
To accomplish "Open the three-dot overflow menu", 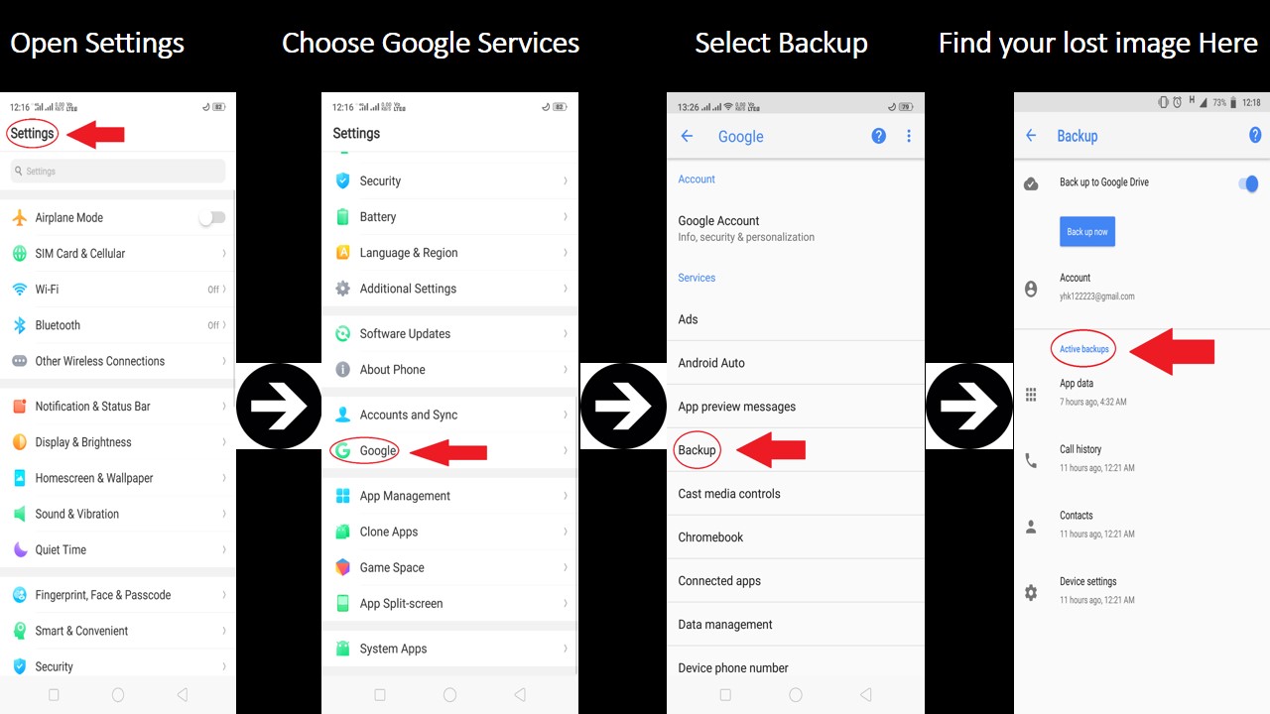I will [909, 136].
